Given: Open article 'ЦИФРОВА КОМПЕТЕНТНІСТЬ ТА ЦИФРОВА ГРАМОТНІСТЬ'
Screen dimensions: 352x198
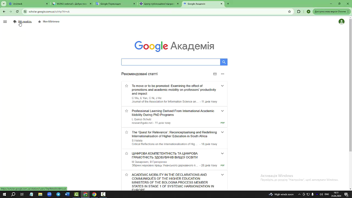Looking at the screenshot, I should point(165,155).
